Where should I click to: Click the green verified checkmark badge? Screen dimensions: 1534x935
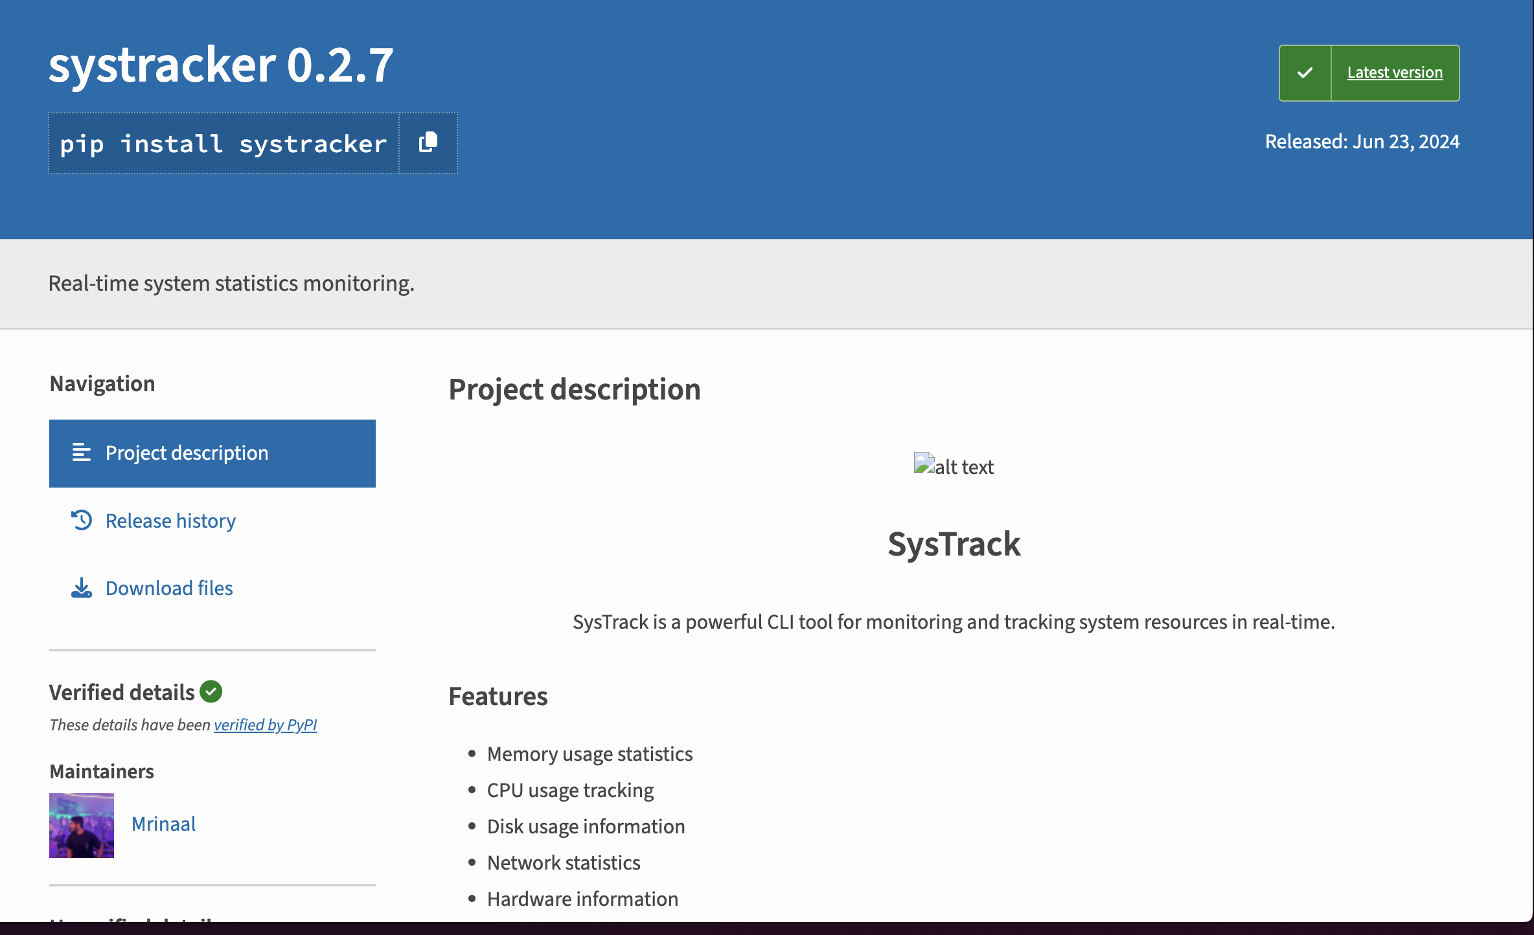[211, 692]
